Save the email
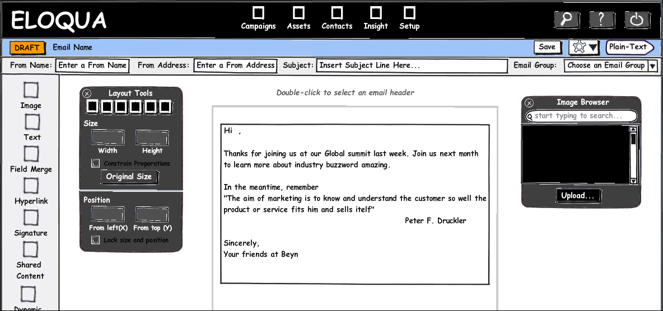This screenshot has height=311, width=663. pyautogui.click(x=547, y=47)
